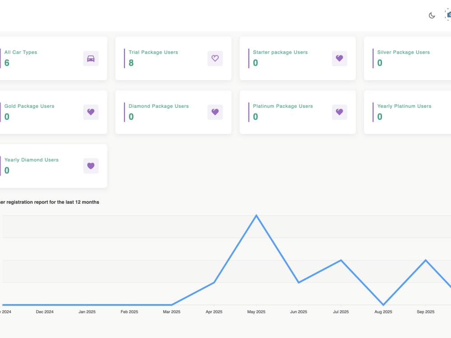This screenshot has width=451, height=338.
Task: Toggle dark mode with the moon icon
Action: click(x=432, y=15)
